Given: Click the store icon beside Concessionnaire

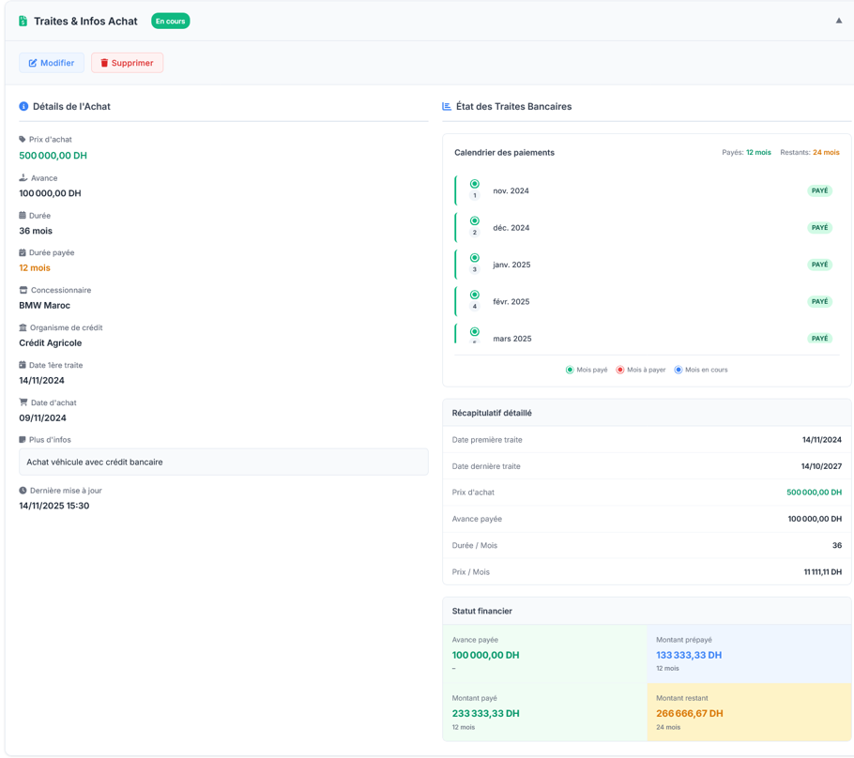Looking at the screenshot, I should click(23, 290).
